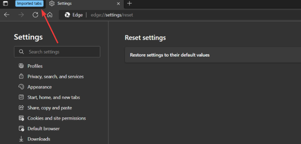This screenshot has width=301, height=144.
Task: Click the edge://settings/reset address bar
Action: tap(112, 15)
